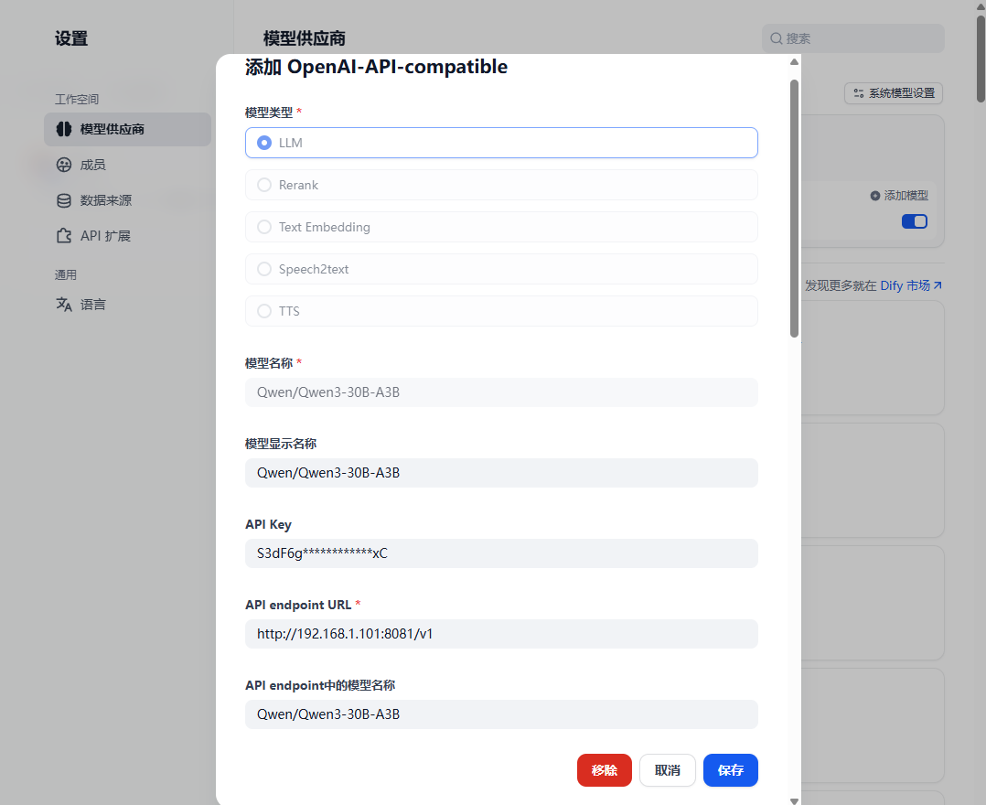This screenshot has width=986, height=805.
Task: Click the 添加 OpenAI-API-compatible dialog title
Action: pyautogui.click(x=376, y=67)
